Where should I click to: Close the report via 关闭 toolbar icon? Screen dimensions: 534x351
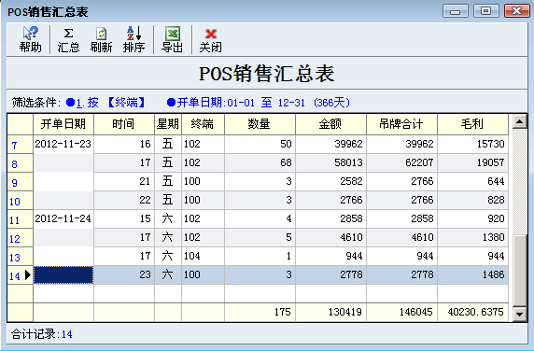[210, 39]
